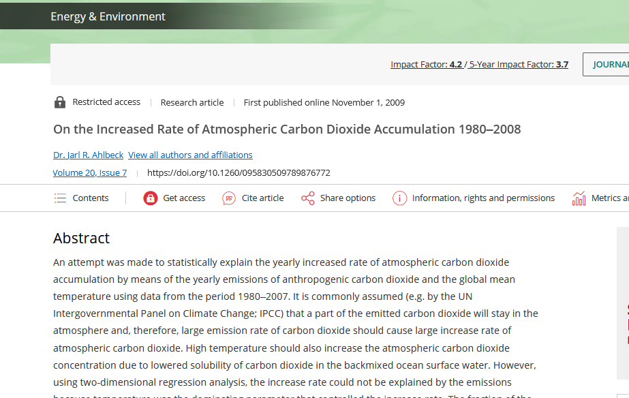Click the information circle icon
This screenshot has height=398, width=629.
pyautogui.click(x=399, y=198)
